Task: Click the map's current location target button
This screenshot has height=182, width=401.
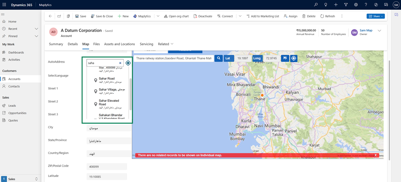Action: tap(294, 58)
